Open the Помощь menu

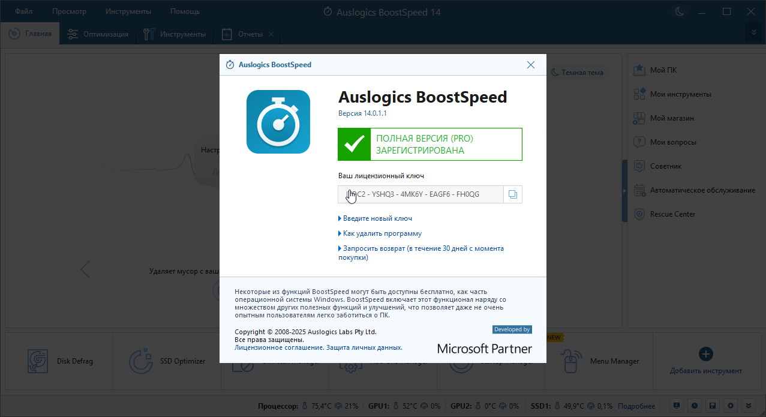click(185, 11)
